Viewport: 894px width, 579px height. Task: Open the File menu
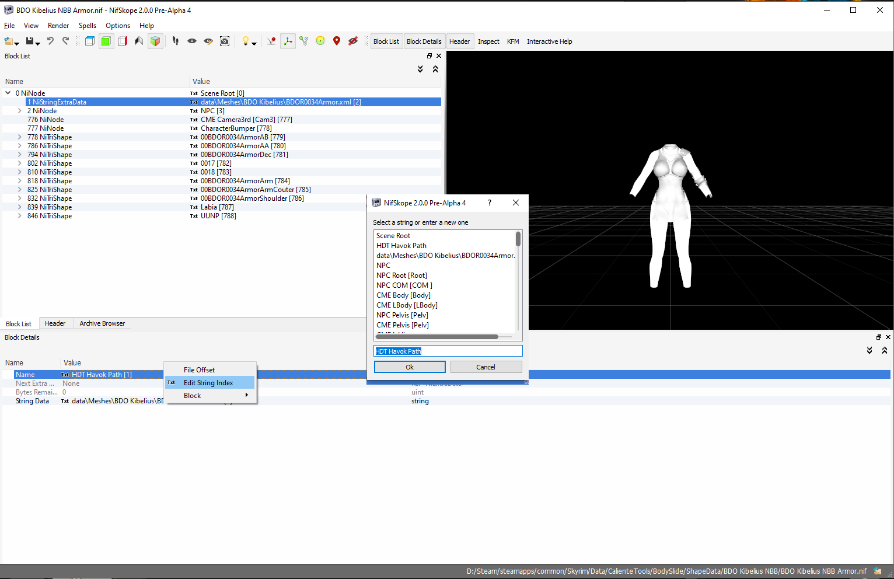tap(9, 26)
